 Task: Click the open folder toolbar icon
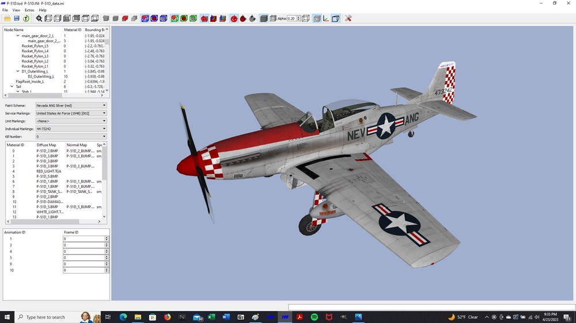(7, 18)
